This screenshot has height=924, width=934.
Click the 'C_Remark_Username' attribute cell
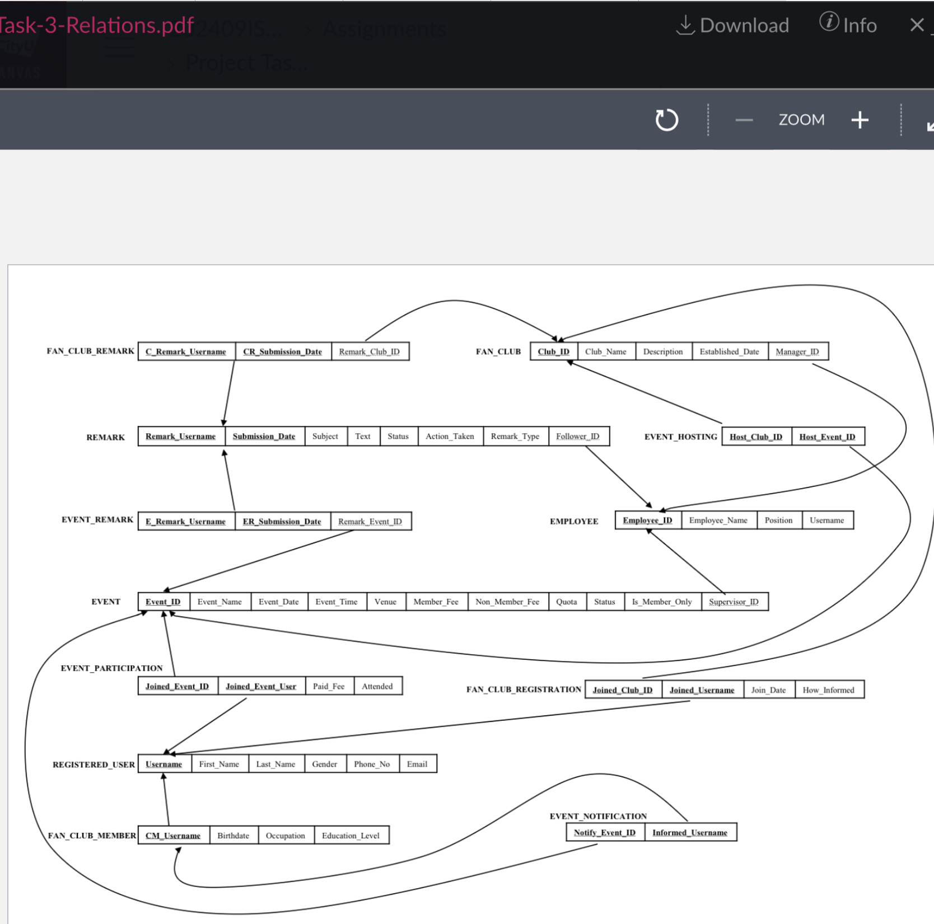[186, 351]
